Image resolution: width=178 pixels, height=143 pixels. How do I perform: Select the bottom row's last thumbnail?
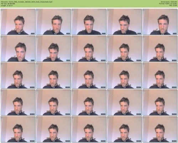click(160, 129)
